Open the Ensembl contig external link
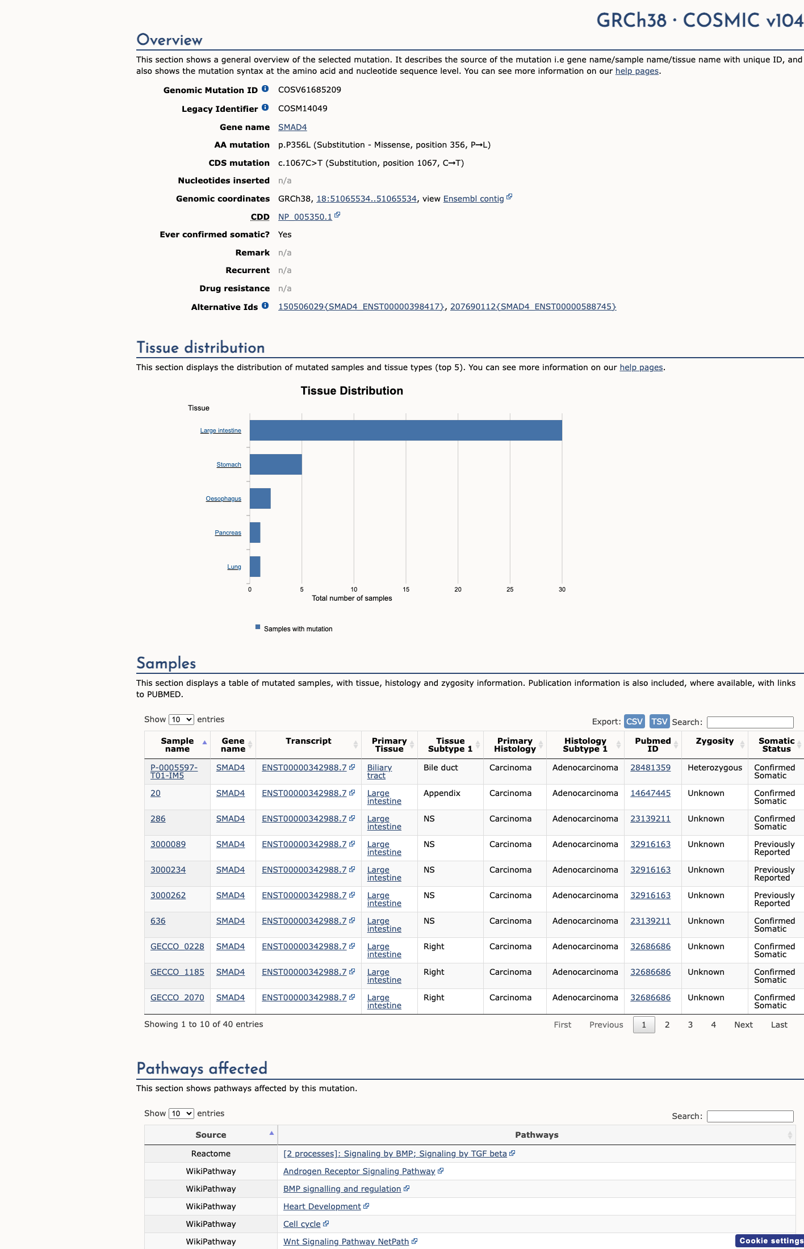This screenshot has height=1249, width=804. click(474, 199)
